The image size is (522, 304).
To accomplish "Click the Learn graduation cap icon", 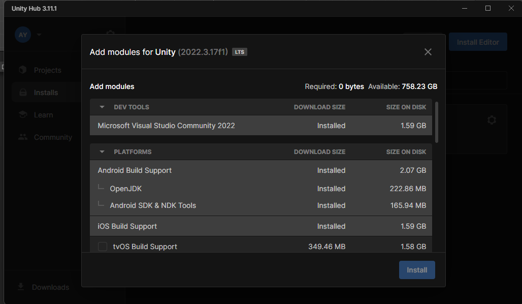I will [x=23, y=115].
